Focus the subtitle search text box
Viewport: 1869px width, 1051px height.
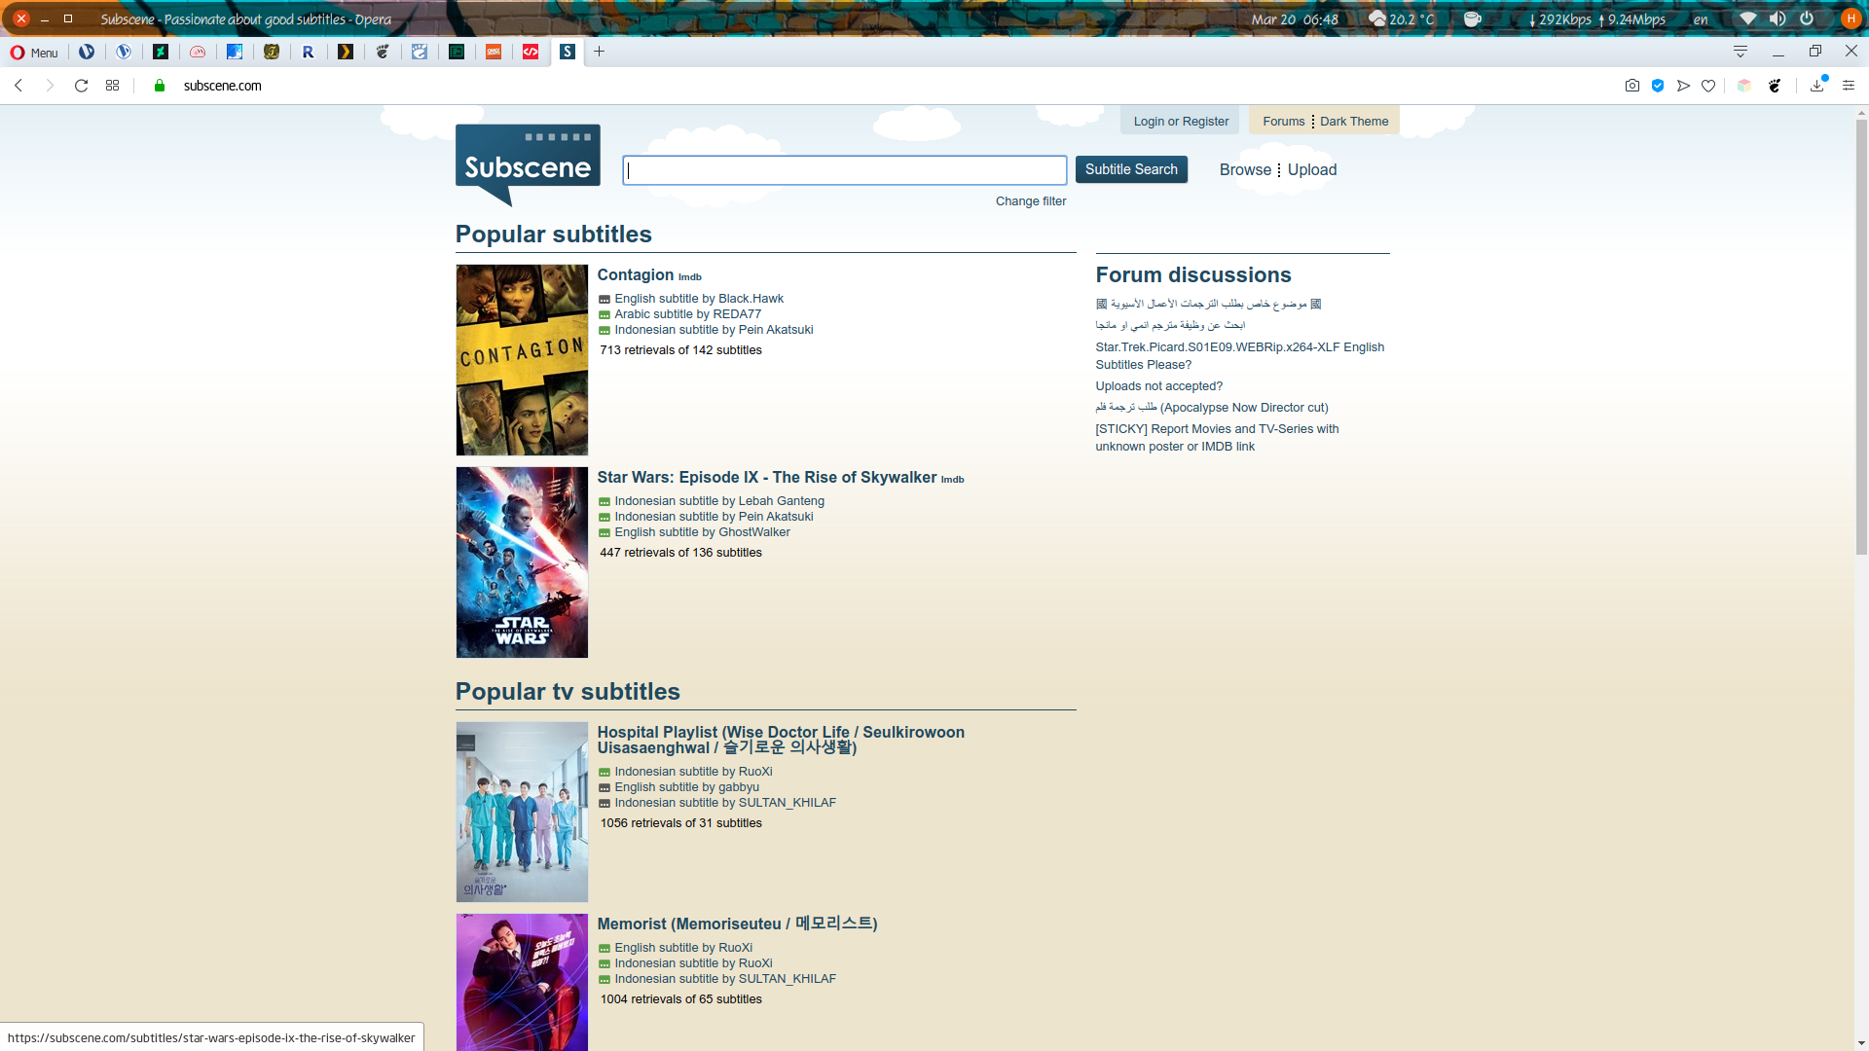click(845, 170)
